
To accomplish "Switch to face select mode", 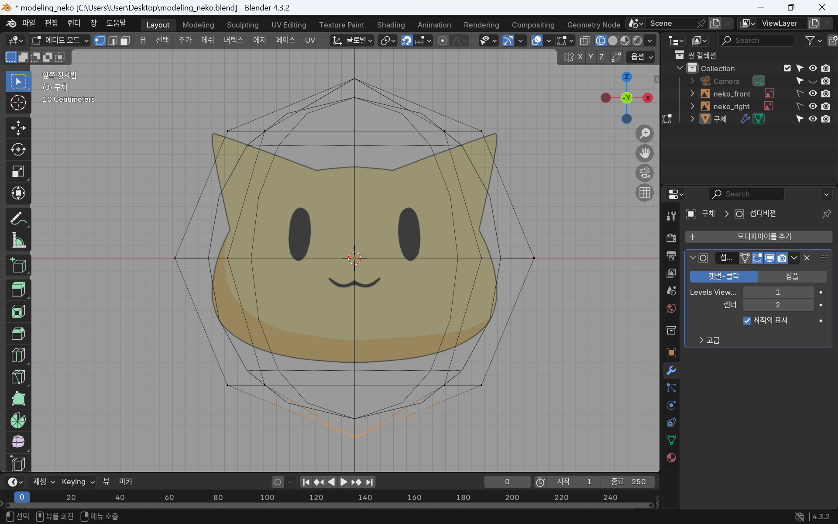I will coord(125,41).
